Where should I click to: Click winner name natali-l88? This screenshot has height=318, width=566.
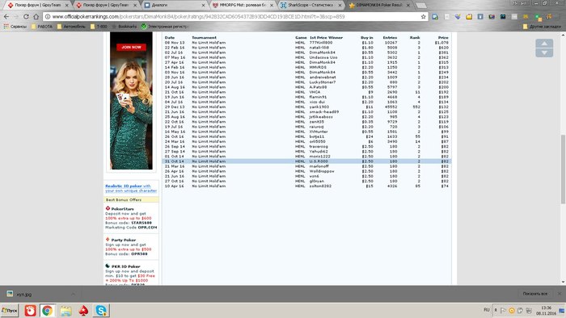(319, 48)
